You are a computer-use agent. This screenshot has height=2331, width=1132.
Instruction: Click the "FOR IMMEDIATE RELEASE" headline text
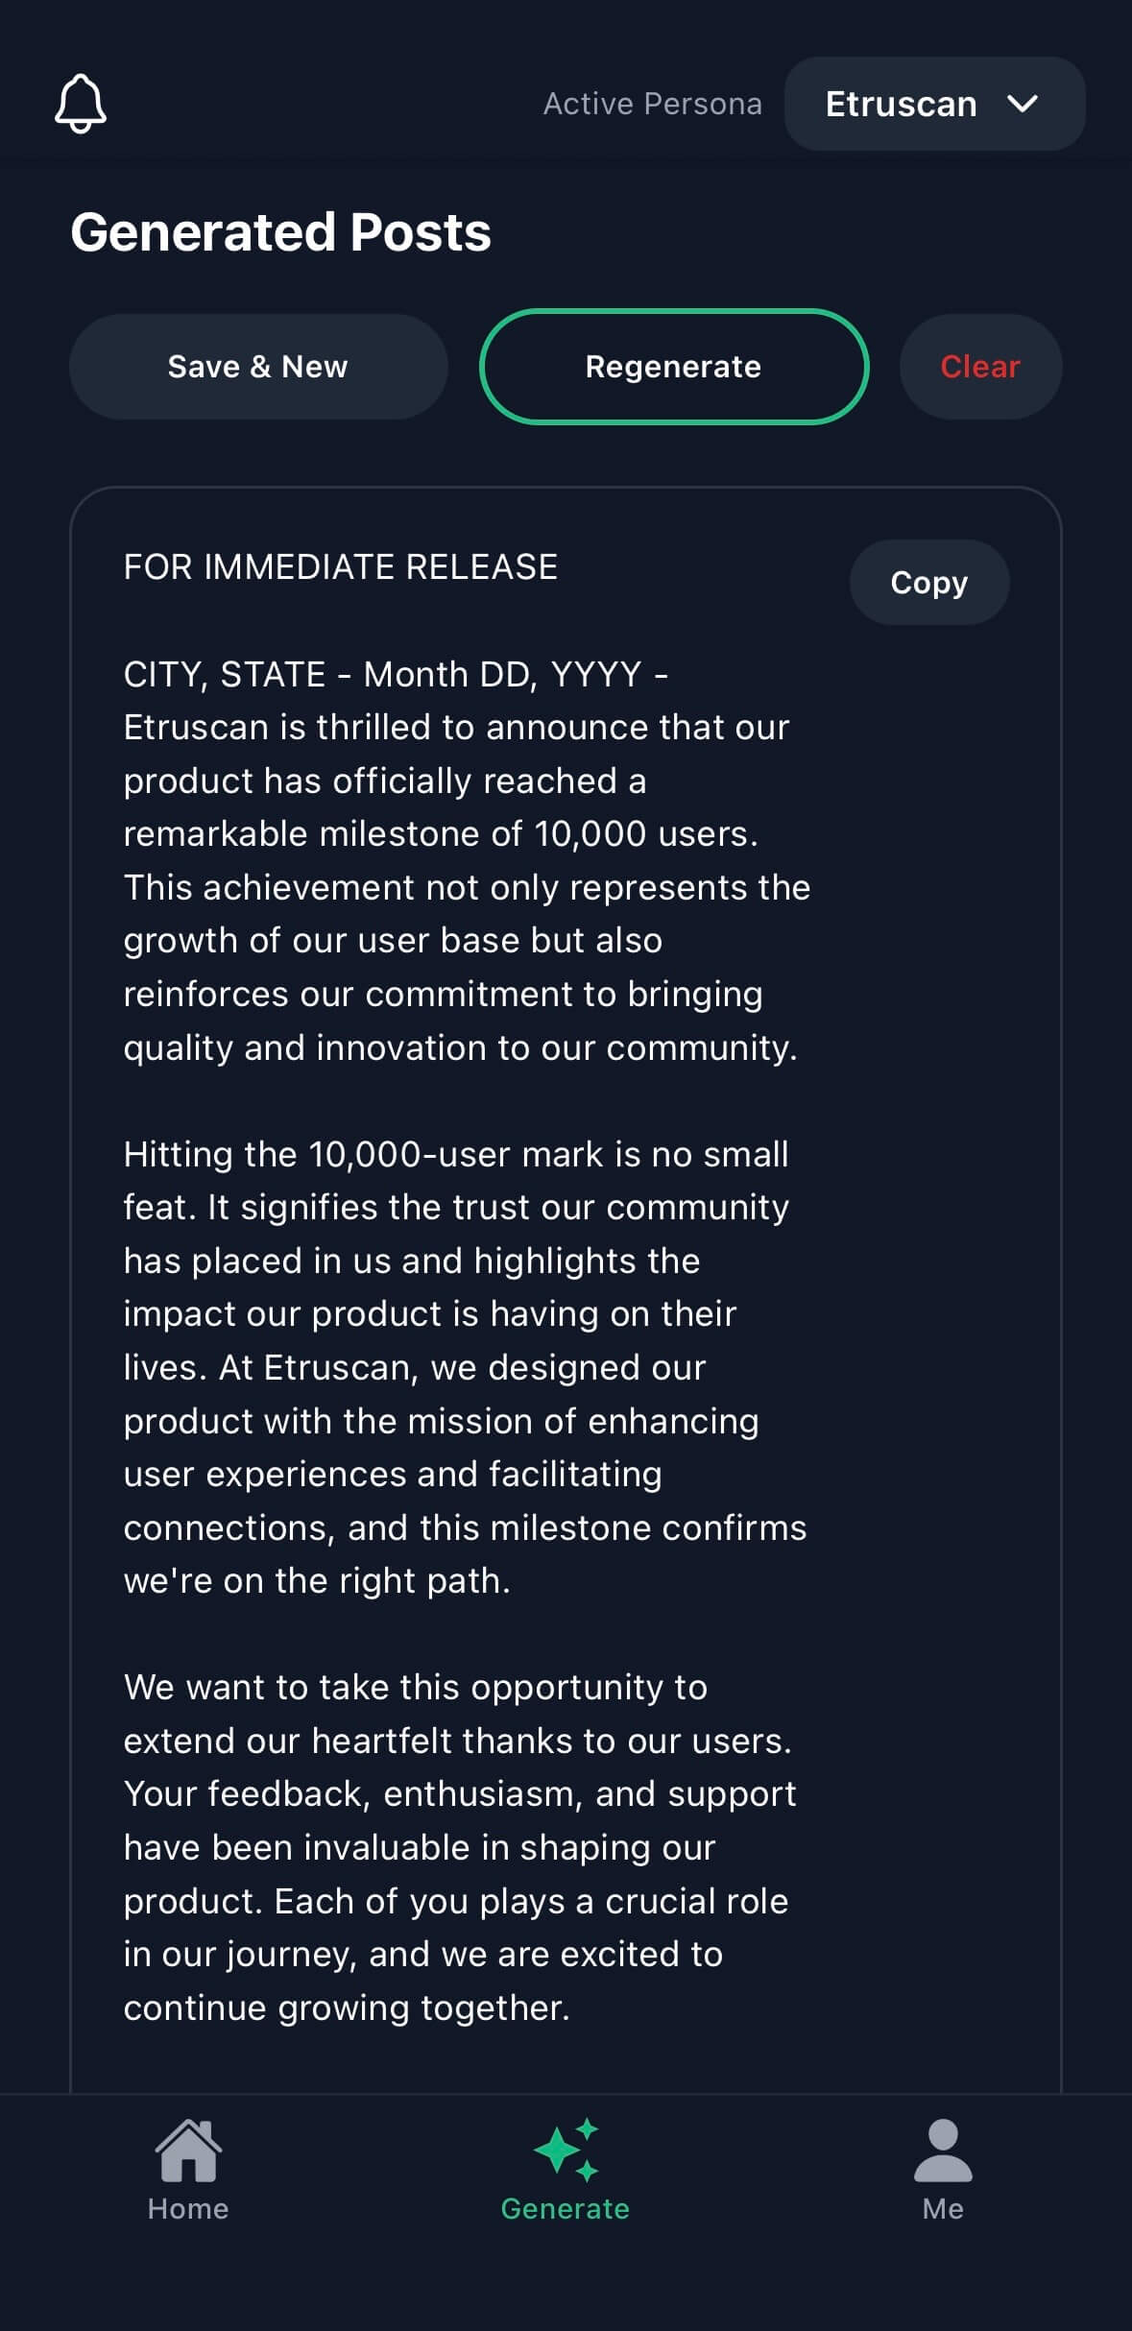[x=341, y=567]
